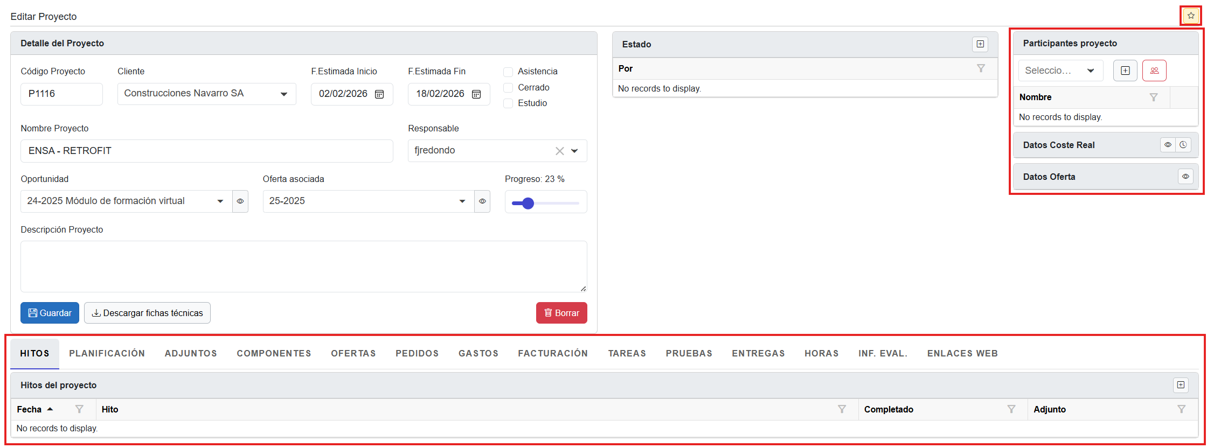Clear the Responsable field value
Screen dimensions: 1207x448
coord(560,151)
